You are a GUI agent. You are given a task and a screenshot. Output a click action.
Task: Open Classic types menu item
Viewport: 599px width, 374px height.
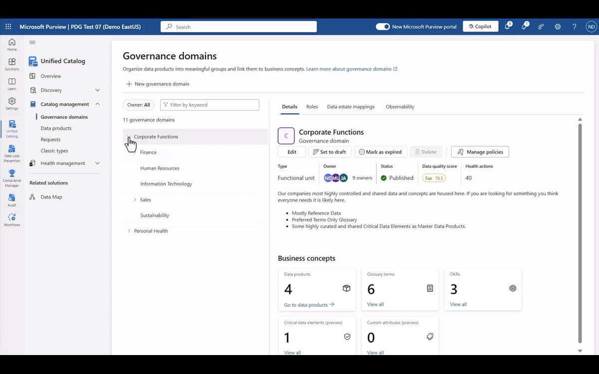click(x=54, y=151)
